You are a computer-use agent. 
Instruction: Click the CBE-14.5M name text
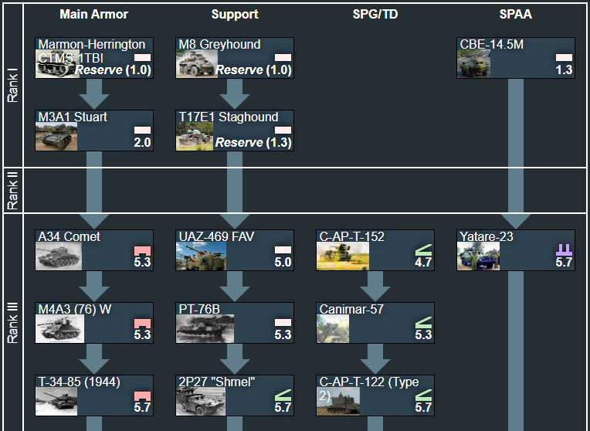pos(491,45)
